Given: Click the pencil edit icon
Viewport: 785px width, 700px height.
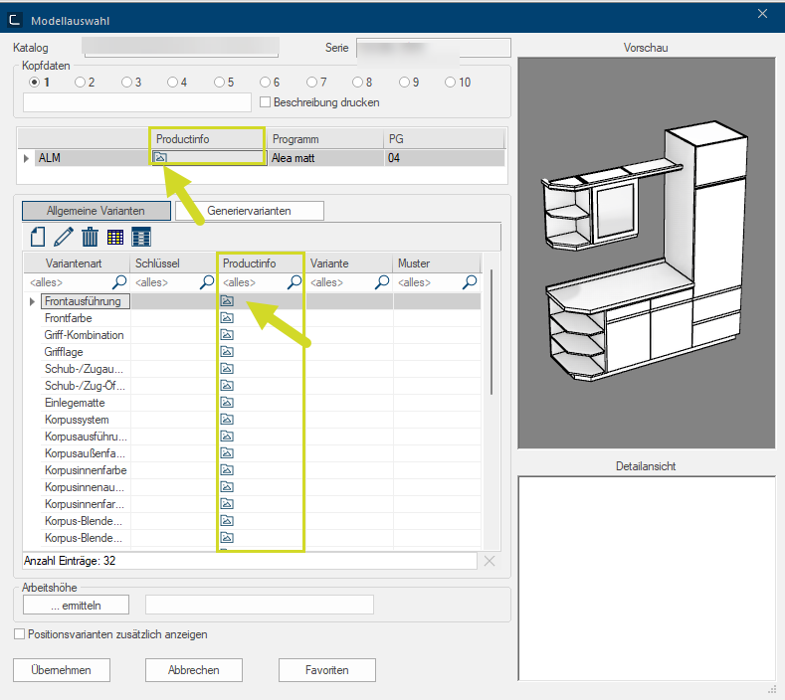Looking at the screenshot, I should click(x=64, y=237).
